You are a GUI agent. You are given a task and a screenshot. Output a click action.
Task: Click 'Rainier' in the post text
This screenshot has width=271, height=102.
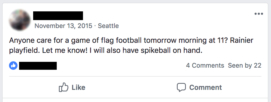pos(242,40)
